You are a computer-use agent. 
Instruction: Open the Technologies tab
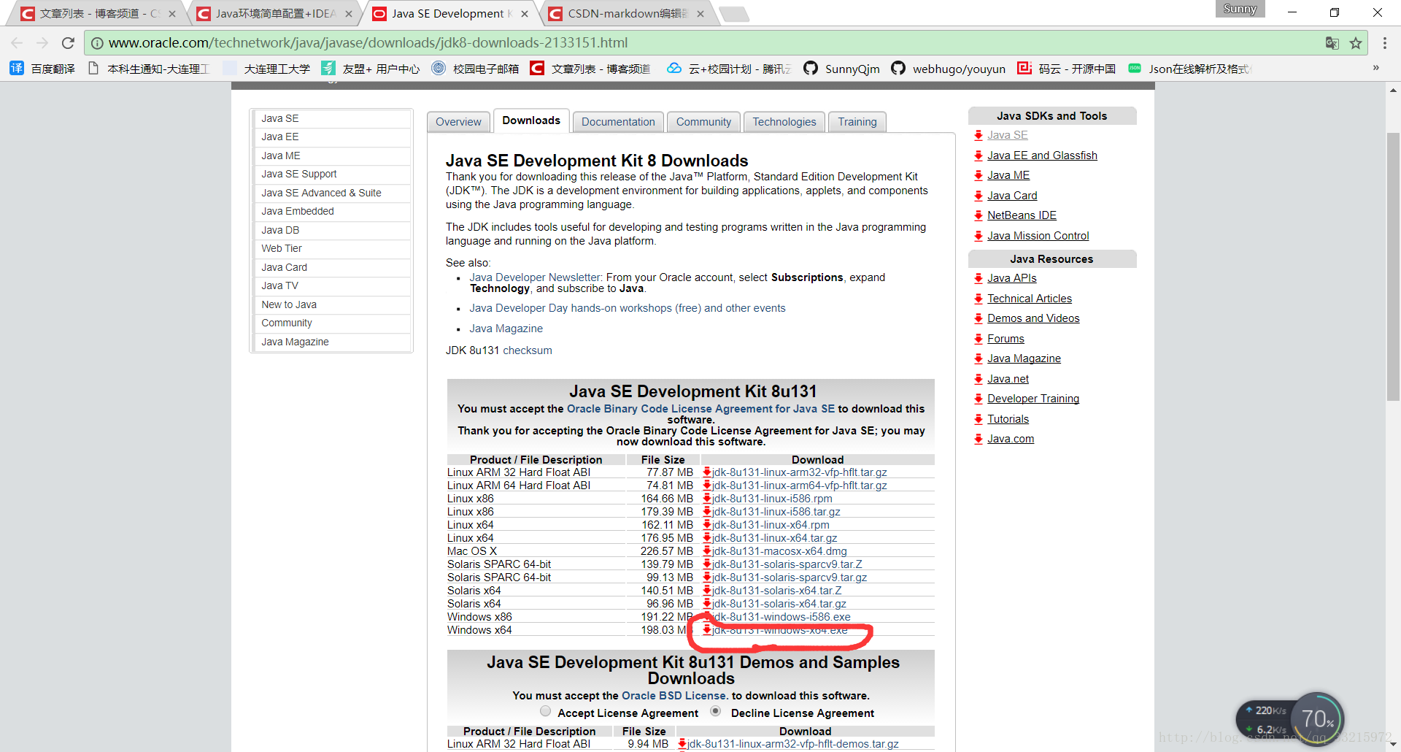[x=784, y=122]
